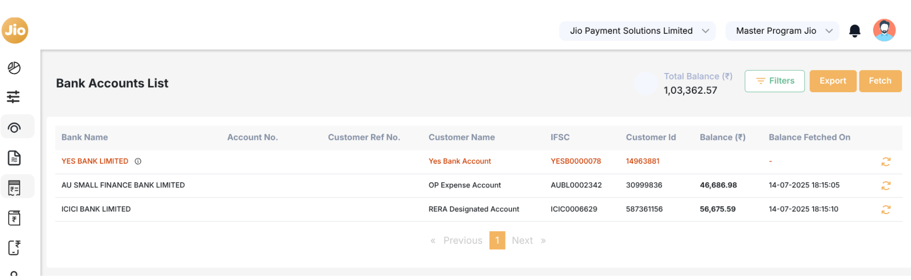The height and width of the screenshot is (280, 911).
Task: Click the IFSC column header
Action: [x=560, y=137]
